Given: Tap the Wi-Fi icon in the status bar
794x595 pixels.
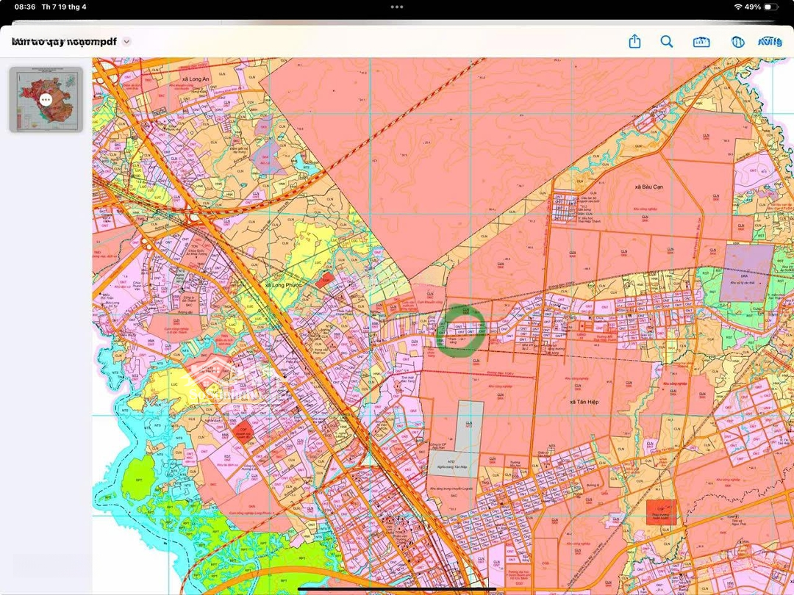Looking at the screenshot, I should pos(737,7).
